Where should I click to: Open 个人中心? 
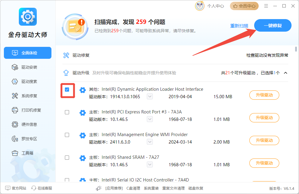coord(216,6)
